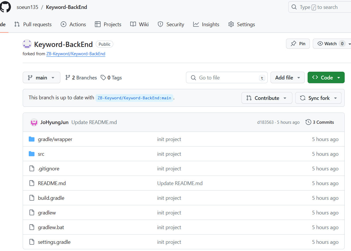Screen dimensions: 351x251
Task: Click '5 hours ago' in the gradlew.bat row
Action: (x=325, y=227)
